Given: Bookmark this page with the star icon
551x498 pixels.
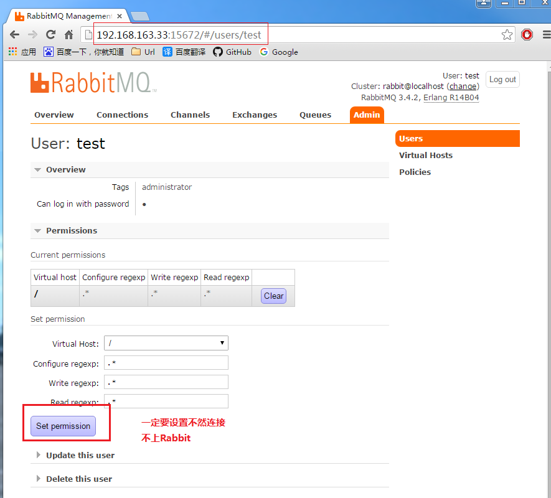Looking at the screenshot, I should 507,35.
